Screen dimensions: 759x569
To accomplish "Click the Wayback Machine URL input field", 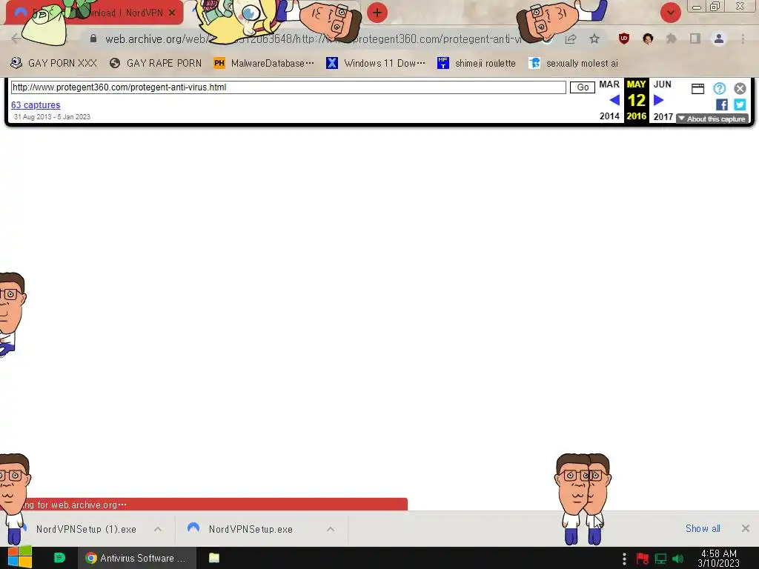I will click(288, 87).
